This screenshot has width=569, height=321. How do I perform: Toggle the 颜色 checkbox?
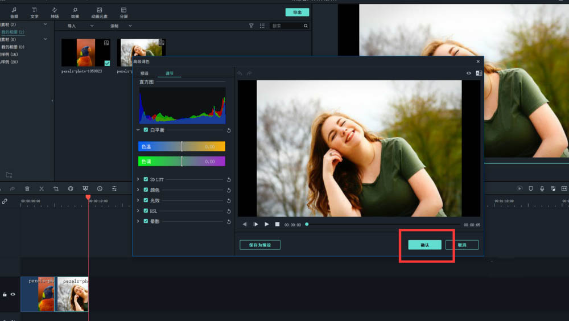pos(146,190)
